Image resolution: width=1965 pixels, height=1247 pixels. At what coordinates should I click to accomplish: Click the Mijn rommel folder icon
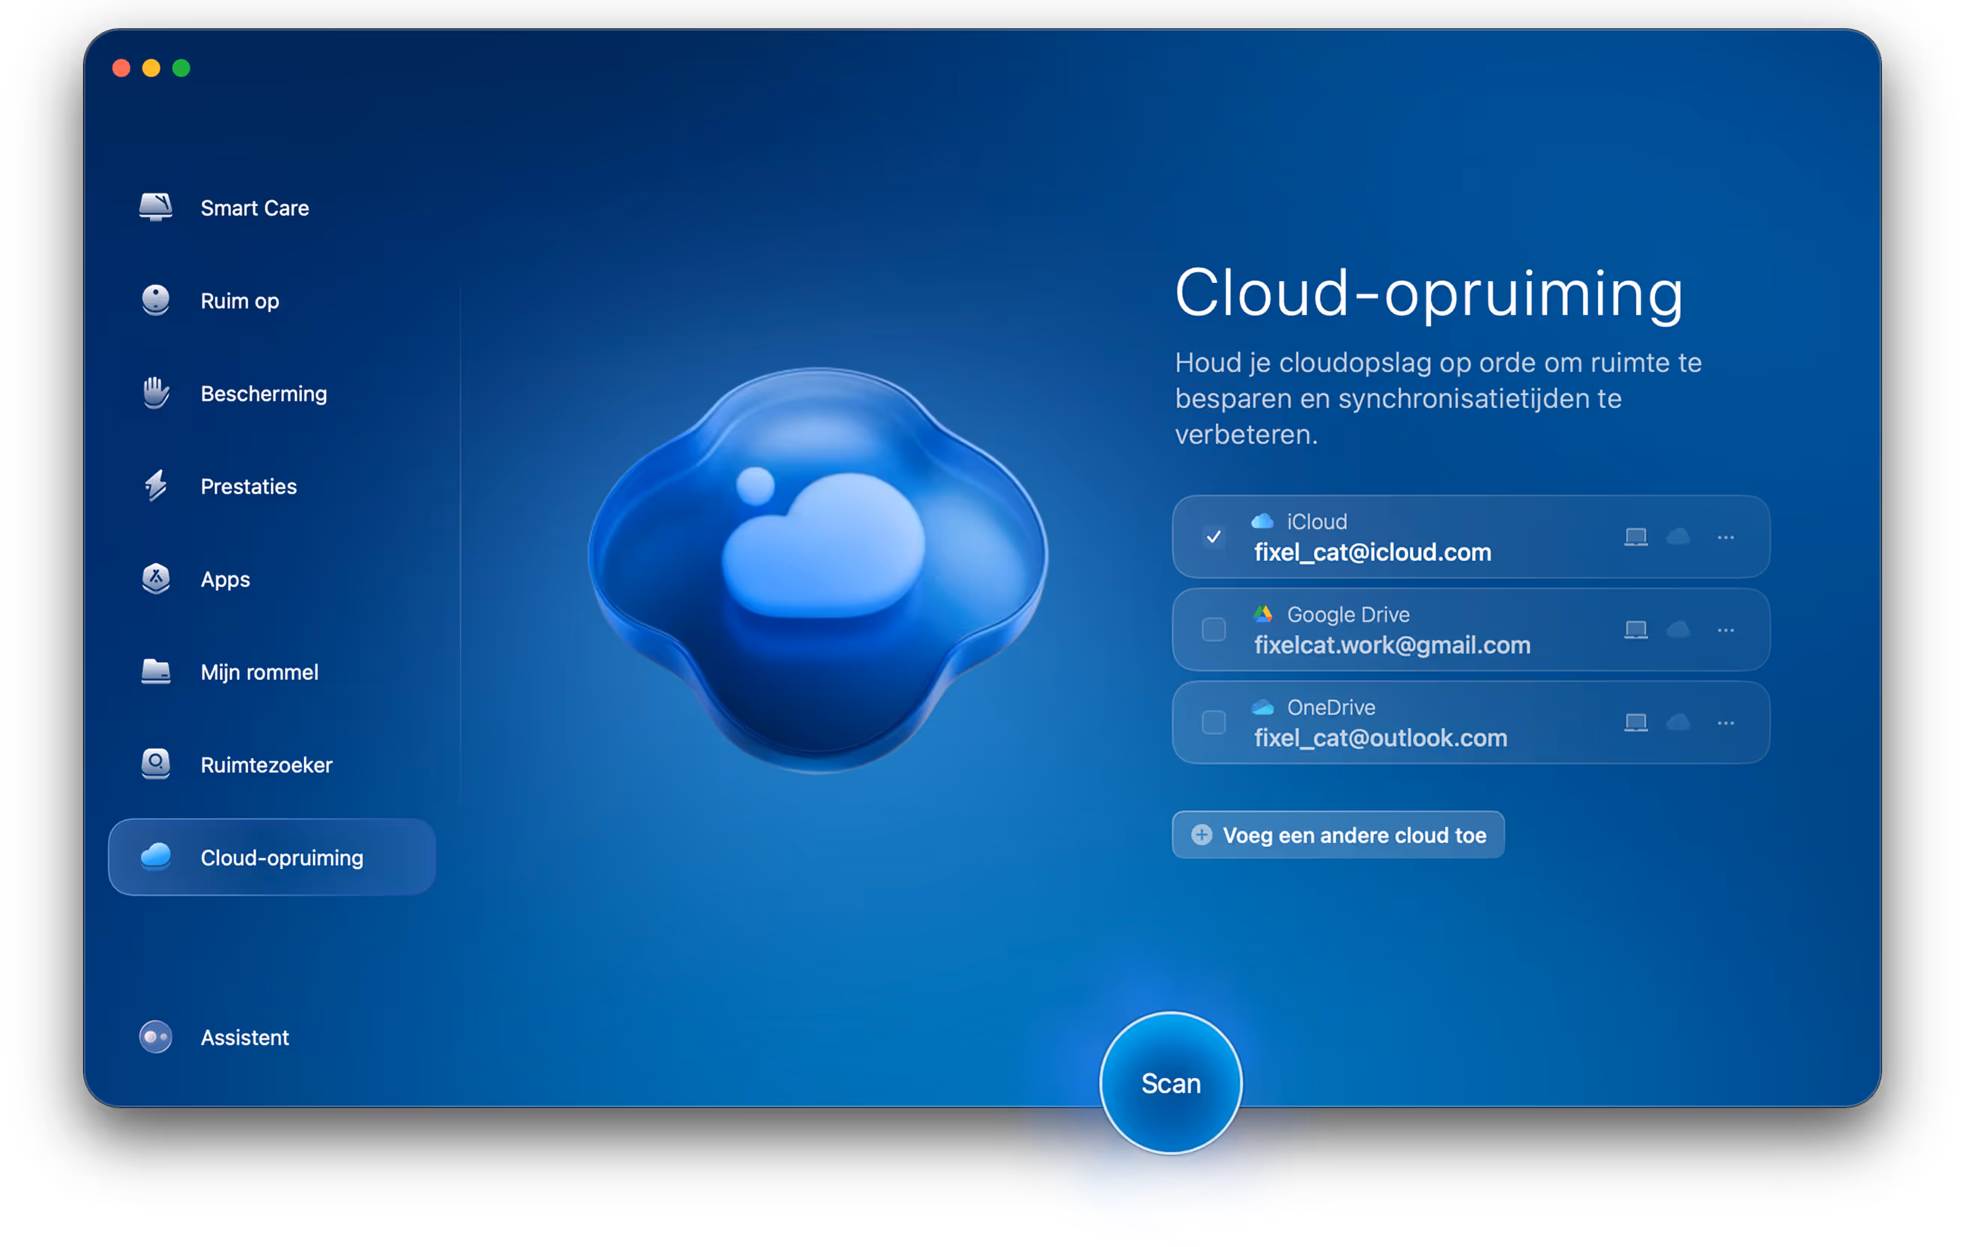click(x=156, y=672)
